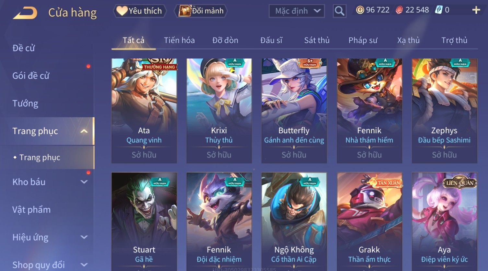Add currency with the plus icon
This screenshot has height=271, width=488.
click(x=476, y=10)
